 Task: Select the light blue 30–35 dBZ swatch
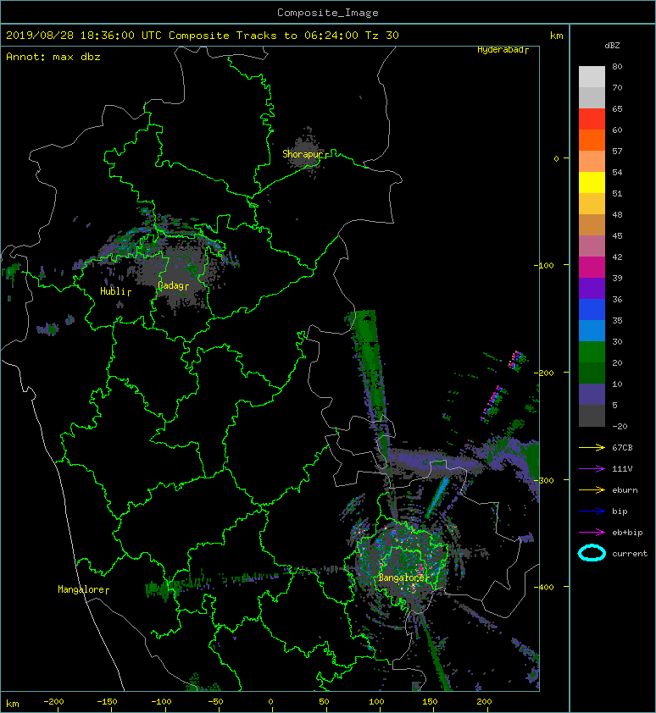click(x=592, y=331)
